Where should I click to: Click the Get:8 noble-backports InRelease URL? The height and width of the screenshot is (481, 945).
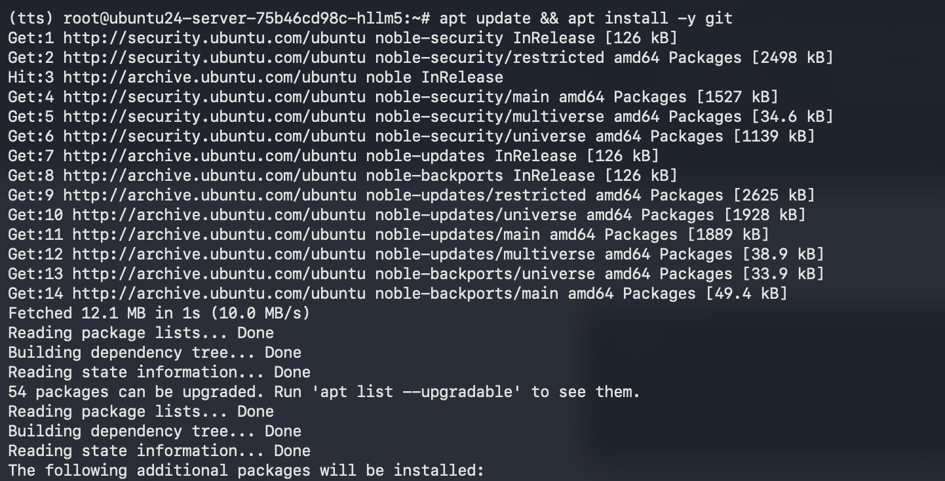click(x=209, y=176)
